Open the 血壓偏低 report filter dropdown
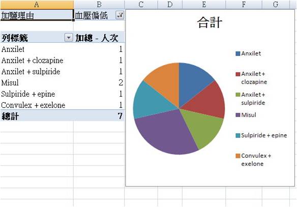Screen dimensions: 297x207 [x=120, y=15]
